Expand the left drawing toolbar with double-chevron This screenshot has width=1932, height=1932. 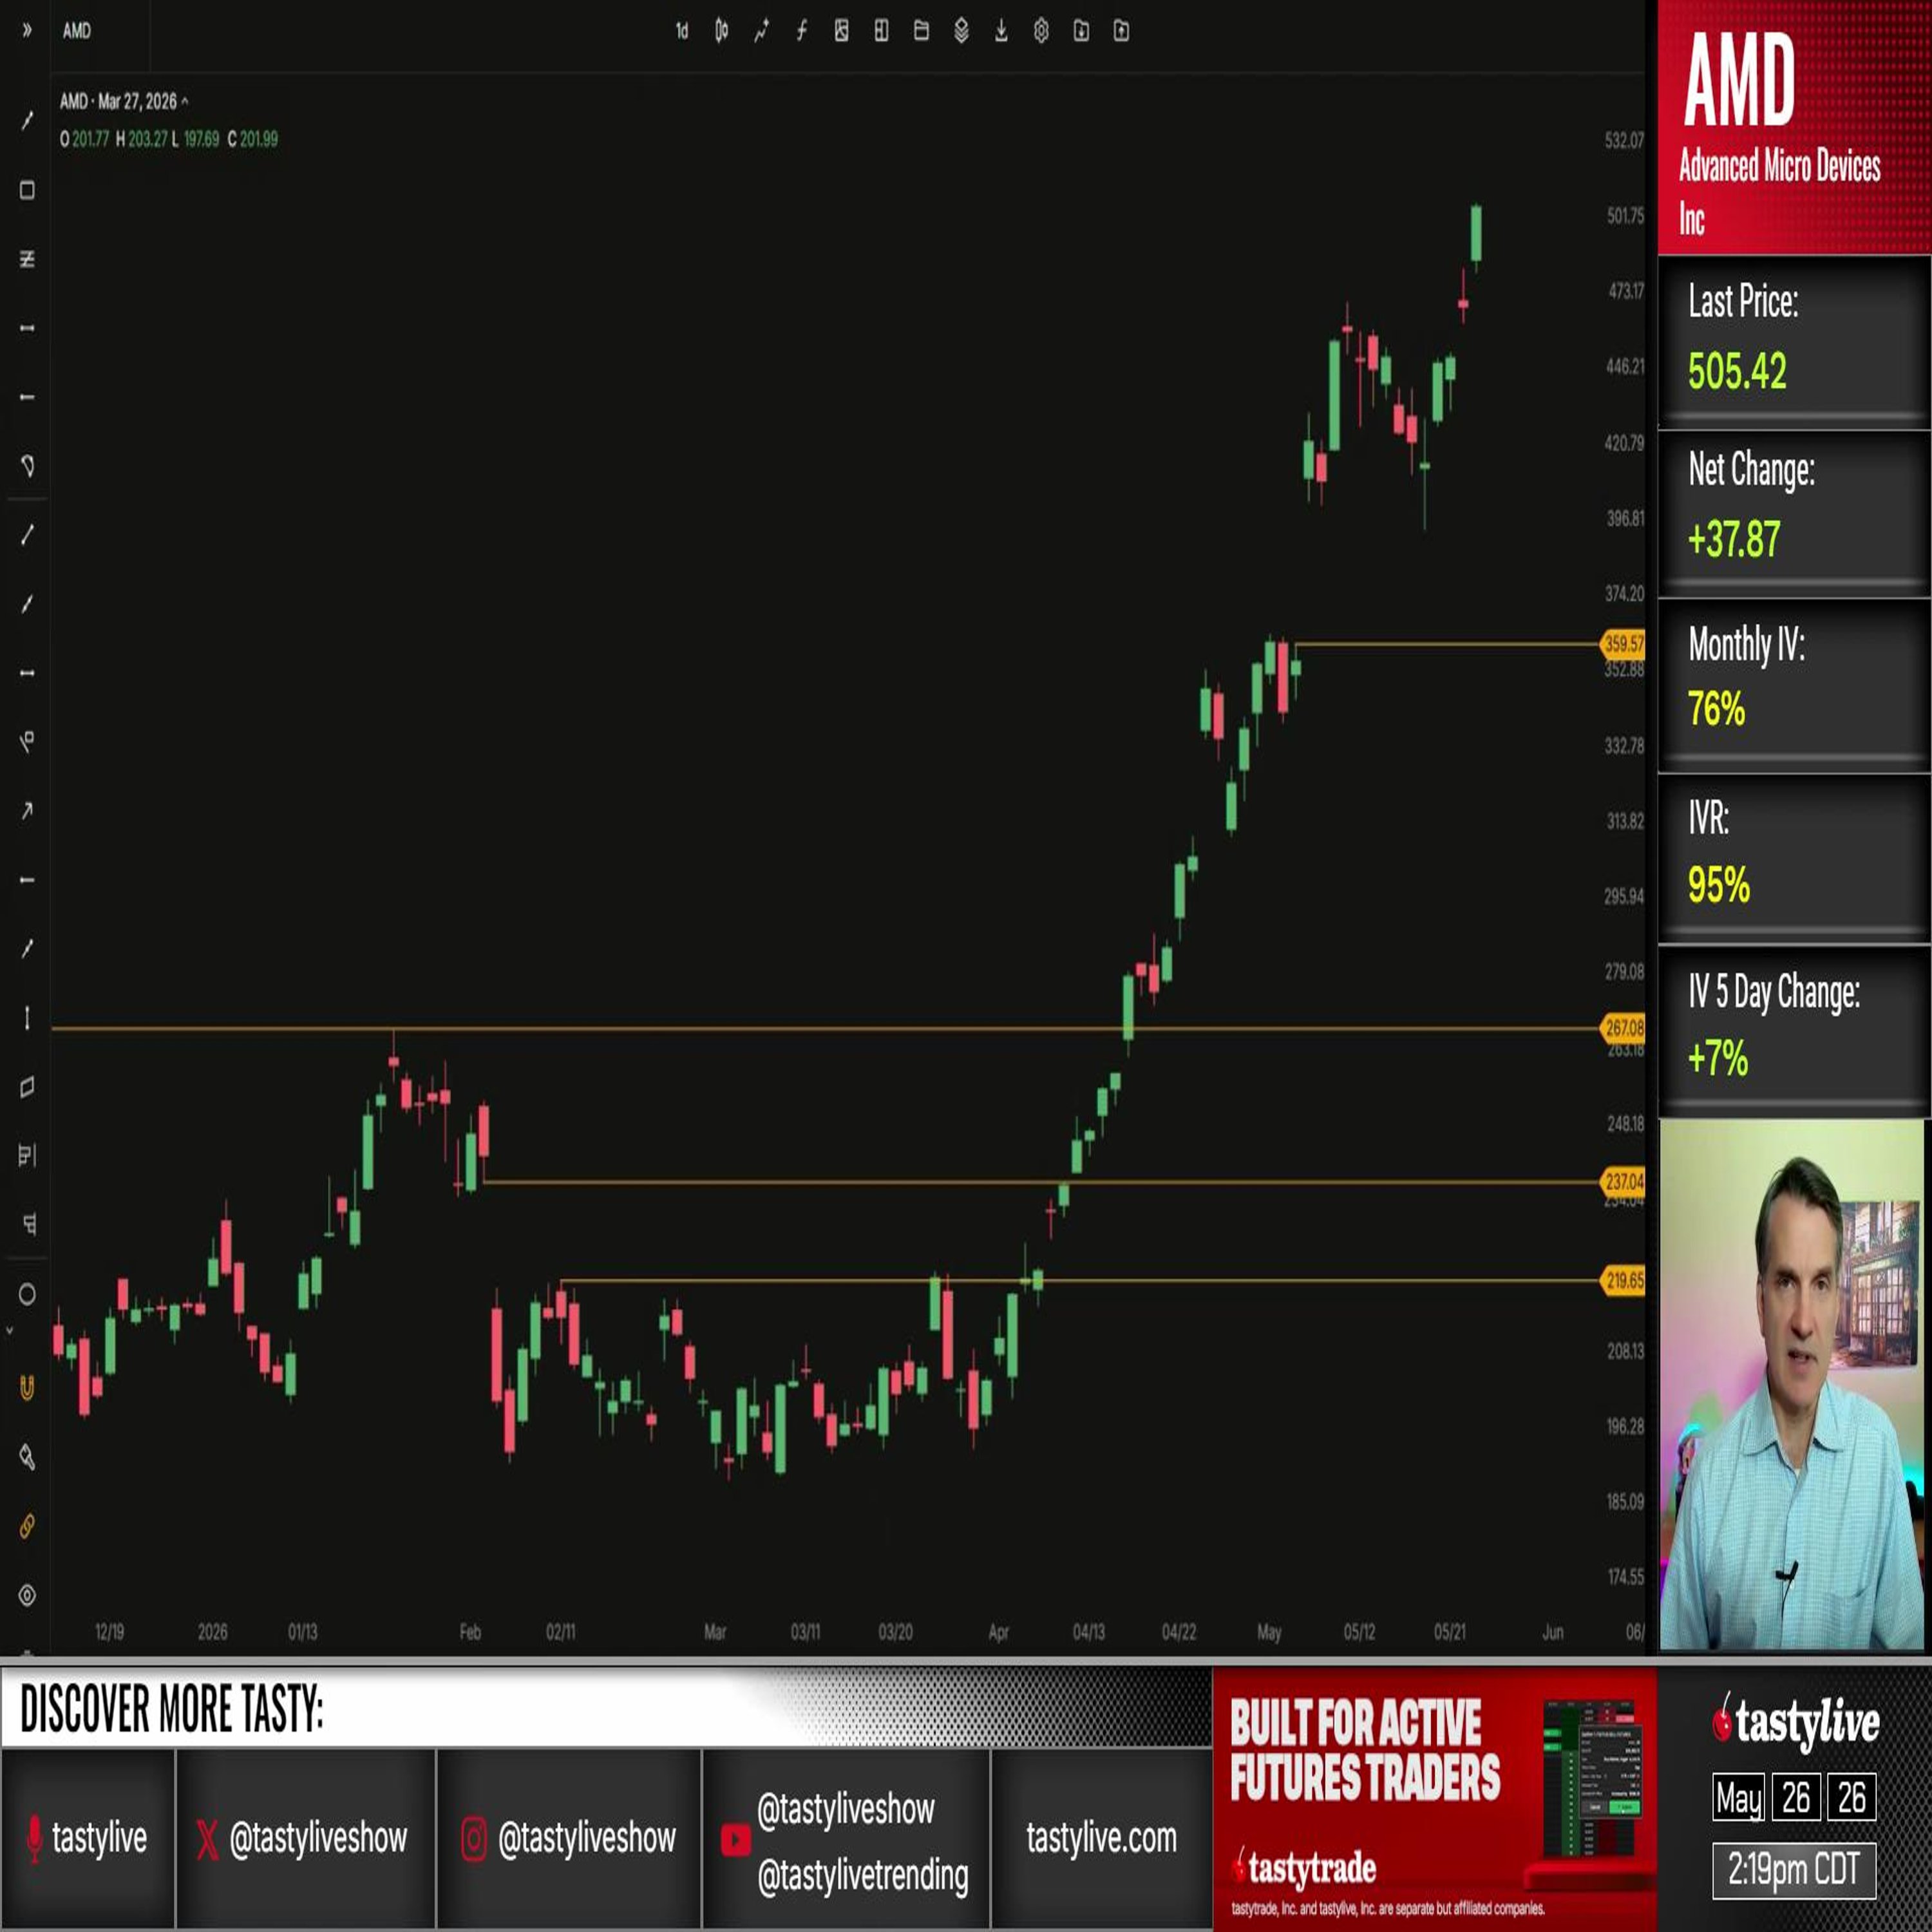(x=27, y=31)
